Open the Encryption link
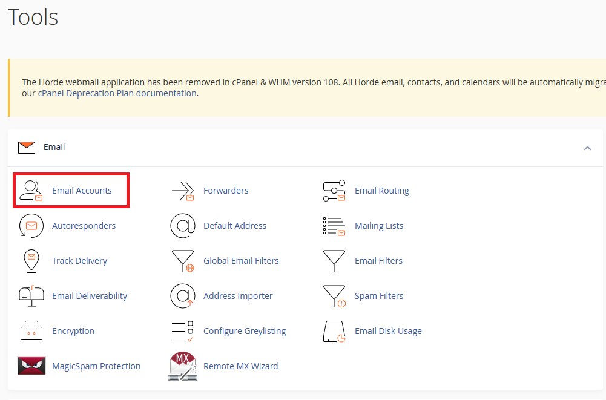 coord(73,331)
